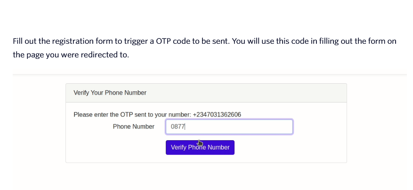
Task: Click the "the page you were redirected to" line
Action: pyautogui.click(x=71, y=55)
